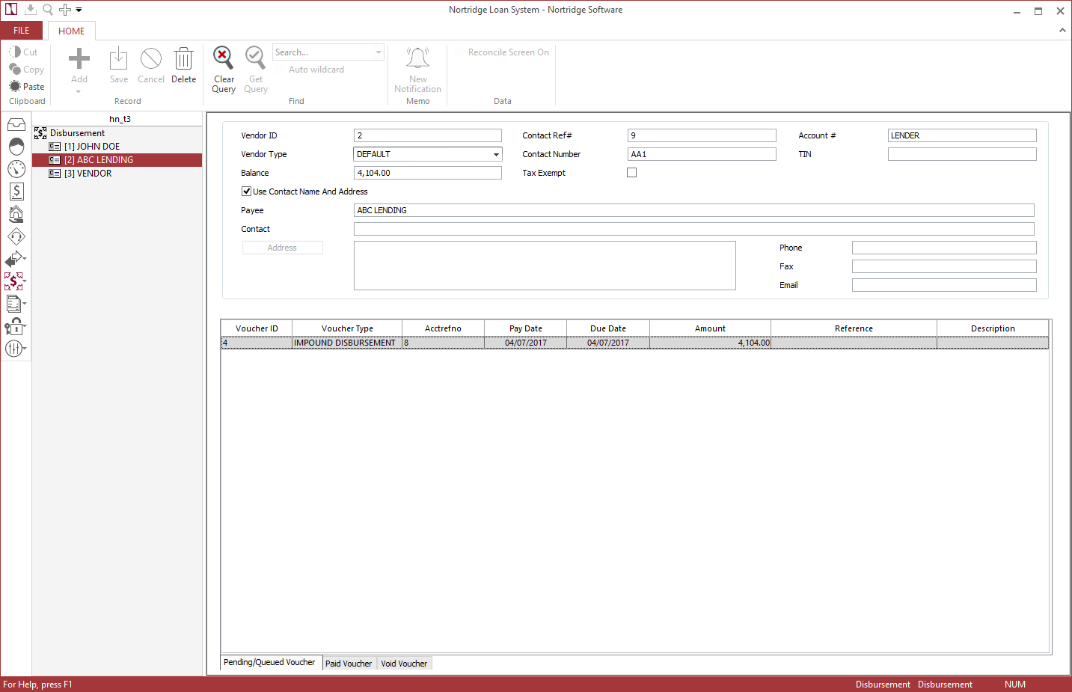This screenshot has width=1072, height=692.
Task: Click the Add record plus icon
Action: (79, 58)
